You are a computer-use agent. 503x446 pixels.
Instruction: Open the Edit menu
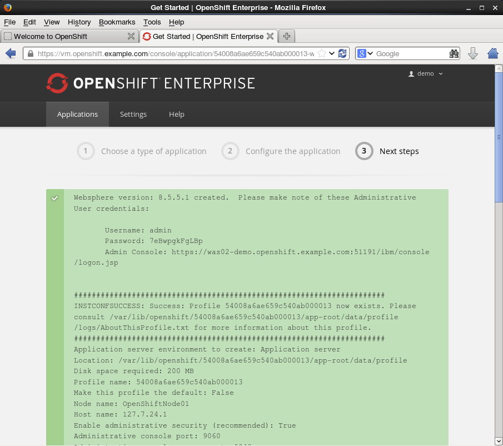click(x=29, y=22)
